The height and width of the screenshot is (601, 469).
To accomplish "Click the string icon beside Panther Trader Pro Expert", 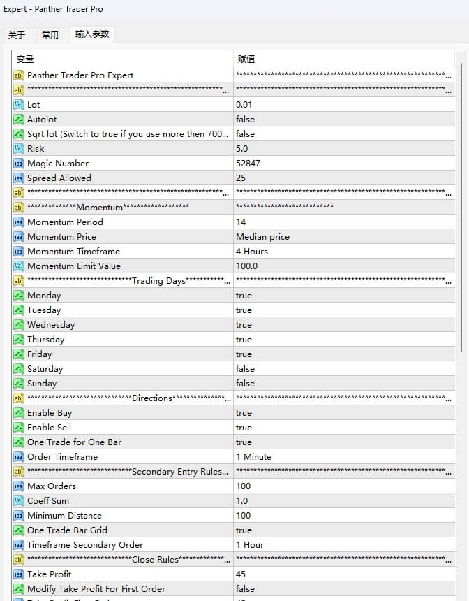I will coord(18,75).
